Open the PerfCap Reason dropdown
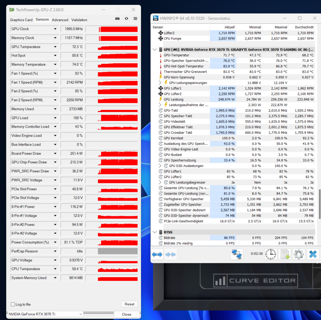The width and height of the screenshot is (321, 320). (x=55, y=251)
